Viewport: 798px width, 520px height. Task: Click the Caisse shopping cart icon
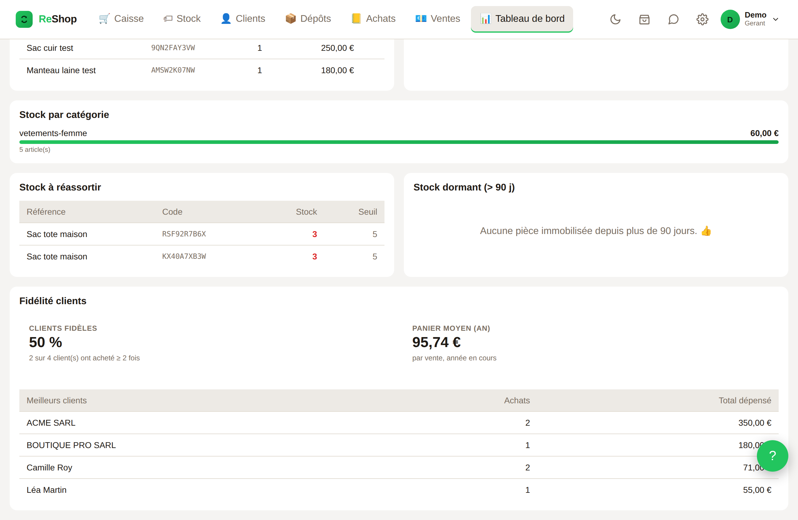pyautogui.click(x=104, y=19)
